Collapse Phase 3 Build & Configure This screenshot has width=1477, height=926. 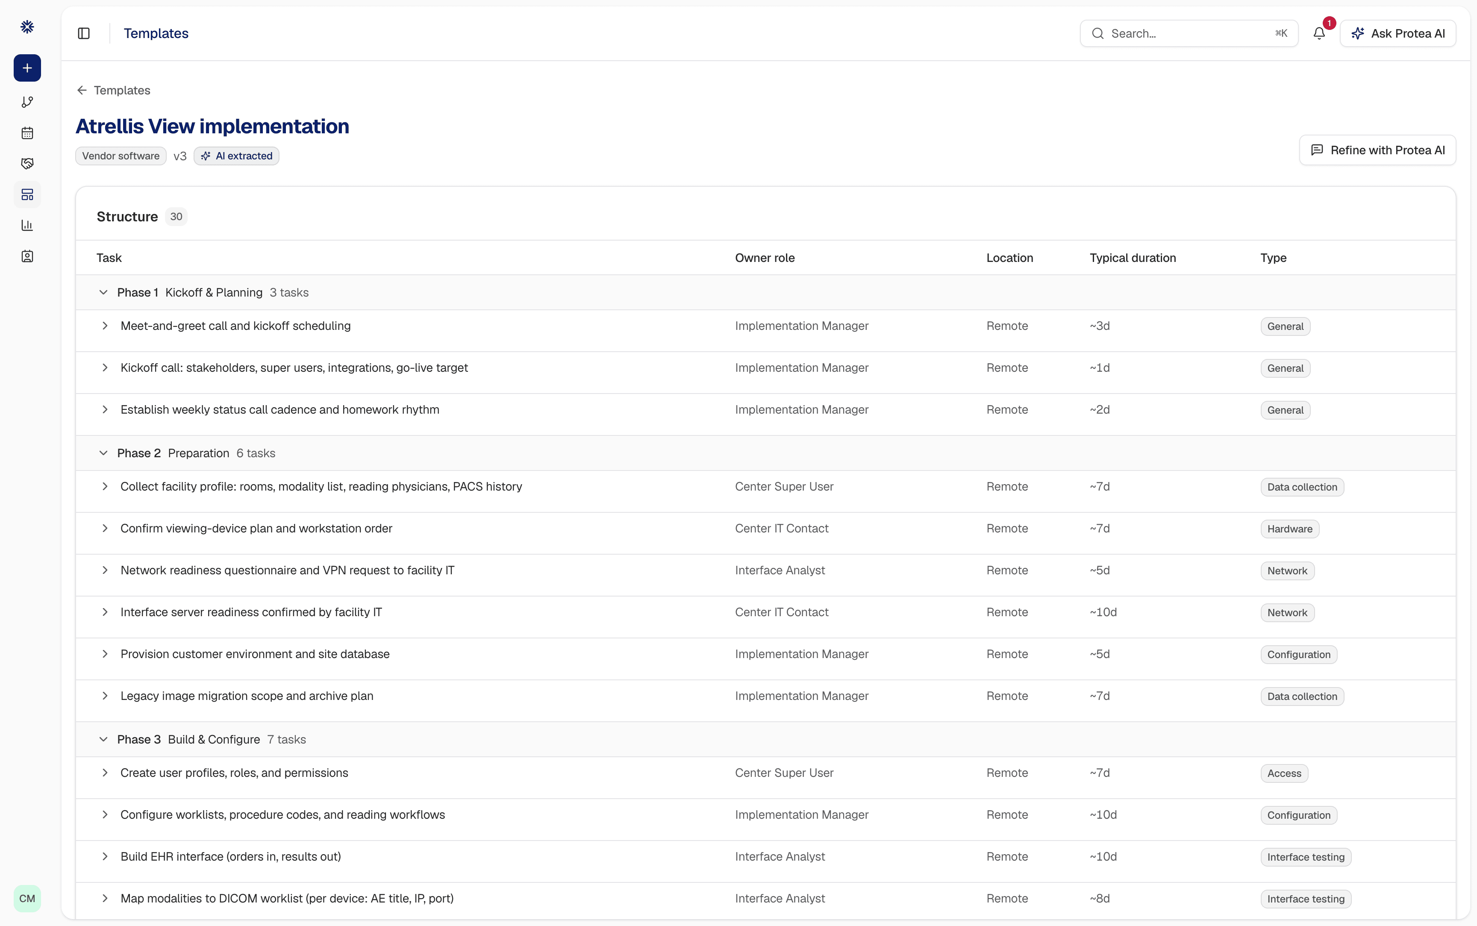[103, 739]
